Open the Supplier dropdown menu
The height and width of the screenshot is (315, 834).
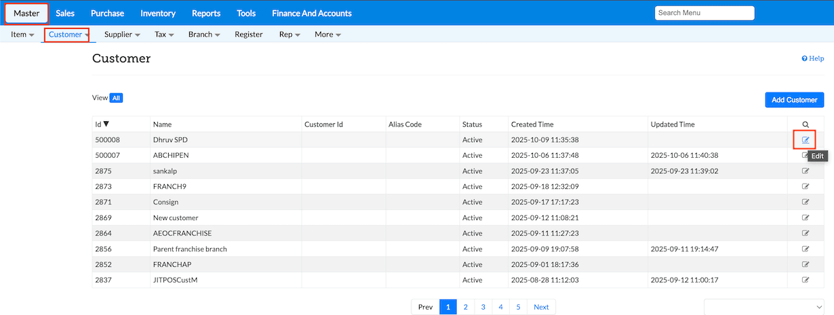(122, 35)
